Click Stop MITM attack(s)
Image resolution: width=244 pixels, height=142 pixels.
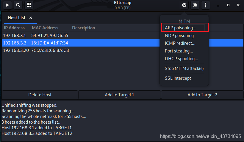[x=184, y=68]
